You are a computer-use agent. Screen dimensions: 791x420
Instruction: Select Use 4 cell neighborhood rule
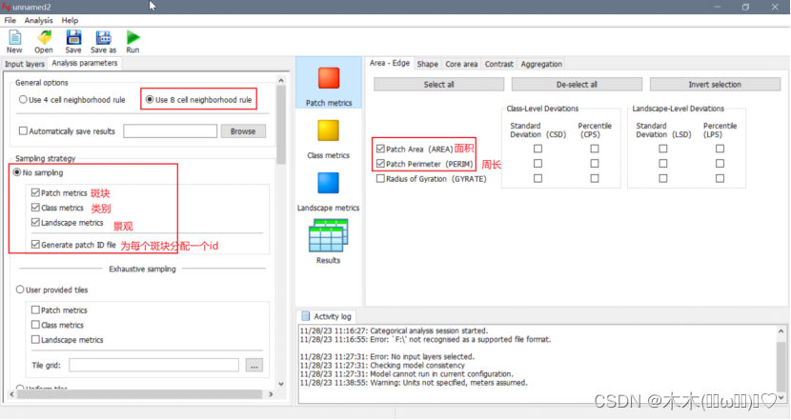[x=23, y=99]
